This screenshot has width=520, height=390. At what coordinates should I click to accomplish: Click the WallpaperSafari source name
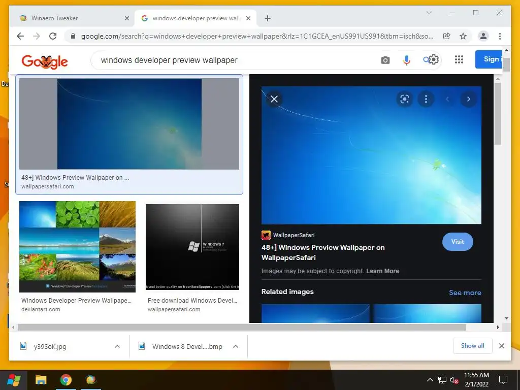[x=294, y=235]
